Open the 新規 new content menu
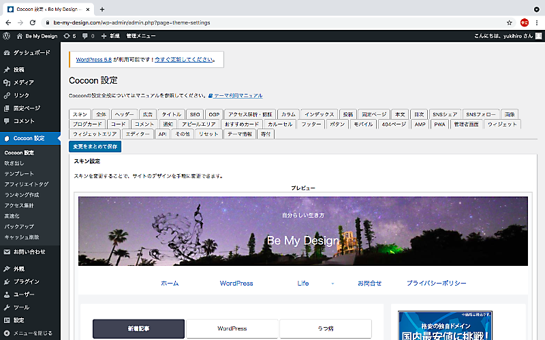545x340 pixels. coord(110,35)
